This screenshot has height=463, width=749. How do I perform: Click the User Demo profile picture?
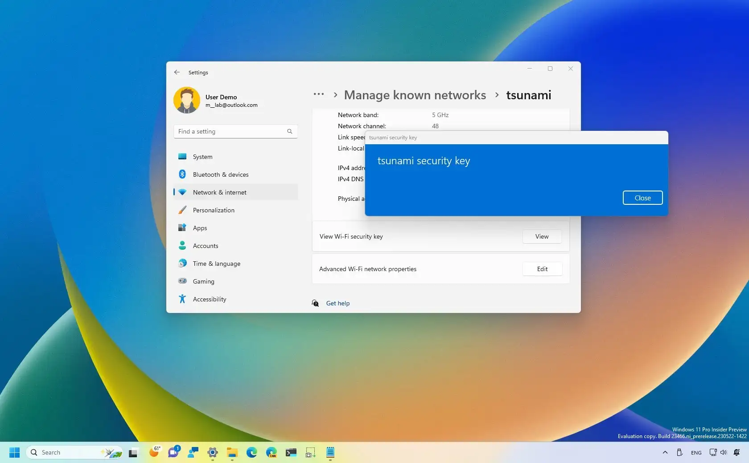point(187,100)
